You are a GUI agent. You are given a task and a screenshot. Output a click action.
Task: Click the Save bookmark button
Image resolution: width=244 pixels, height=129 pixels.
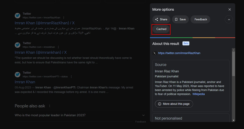[180, 20]
